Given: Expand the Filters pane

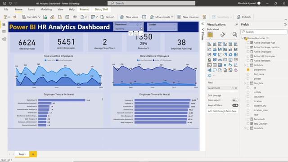Looking at the screenshot, I should (202, 24).
